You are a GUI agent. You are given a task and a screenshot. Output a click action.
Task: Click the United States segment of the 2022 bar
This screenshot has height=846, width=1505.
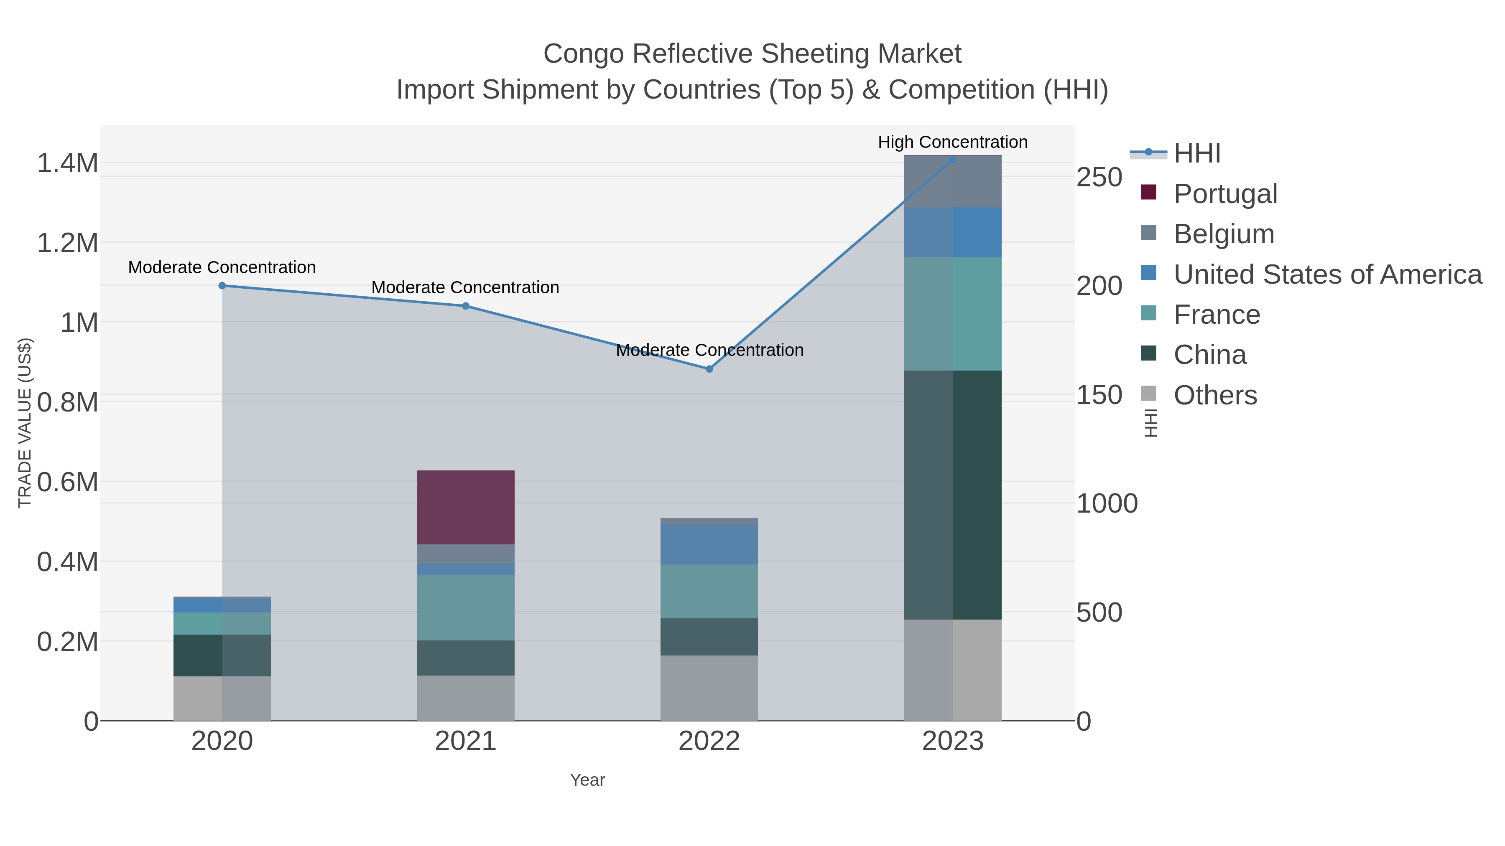[x=709, y=544]
